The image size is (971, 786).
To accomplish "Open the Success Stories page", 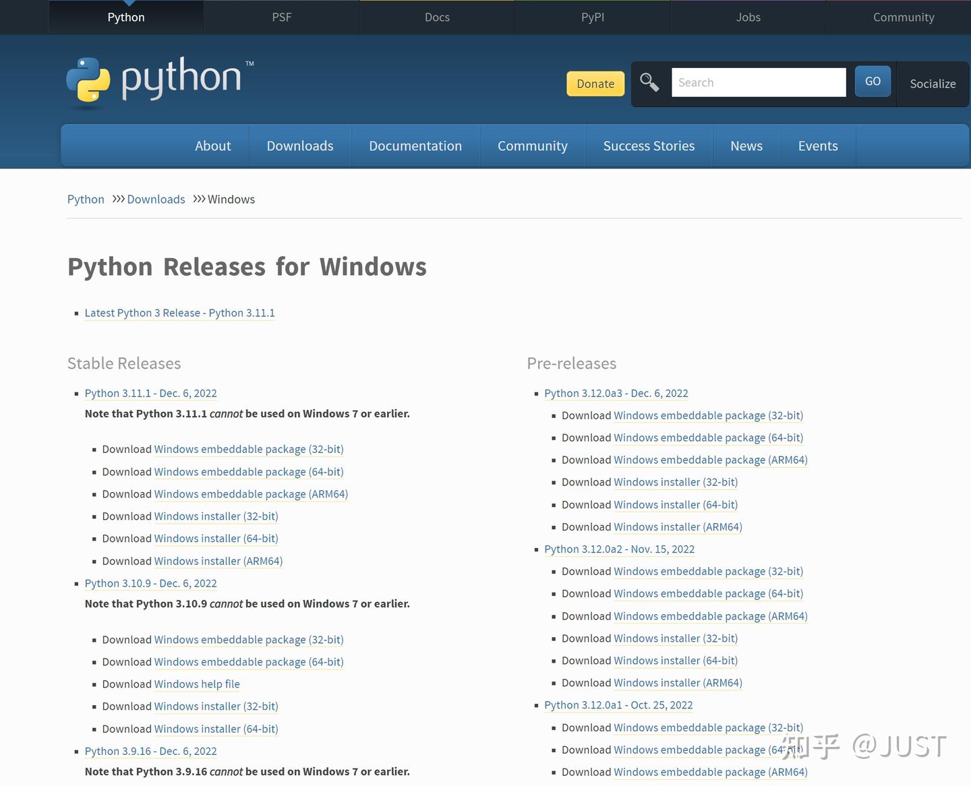I will click(649, 146).
